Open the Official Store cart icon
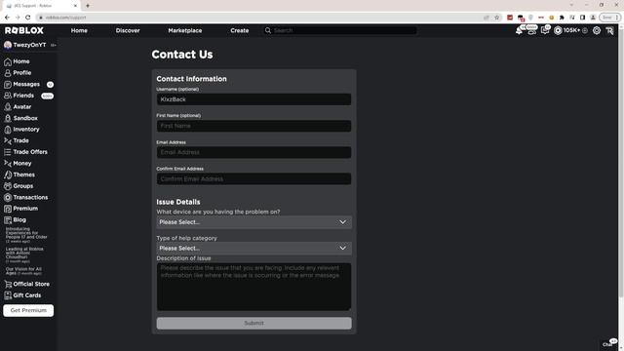624x351 pixels. pos(8,284)
